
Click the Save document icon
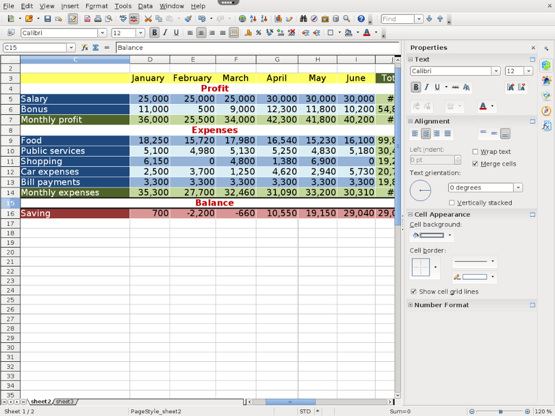click(48, 19)
